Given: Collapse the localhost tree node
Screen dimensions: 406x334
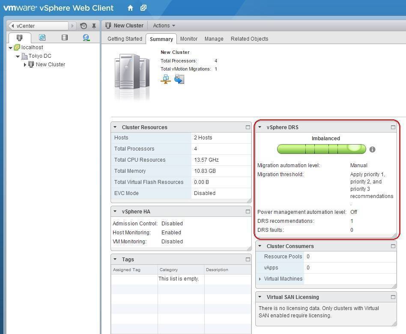Looking at the screenshot, I should [11, 48].
